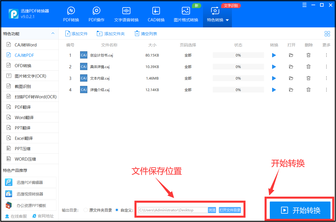Click progress bar of 创业计划书.caj

coord(238,55)
